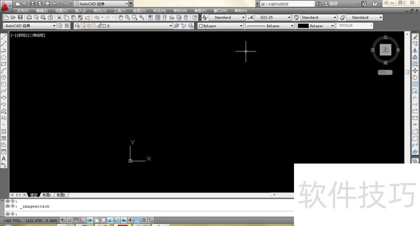Select the Mirror modify tool
The height and width of the screenshot is (226, 420).
click(415, 50)
